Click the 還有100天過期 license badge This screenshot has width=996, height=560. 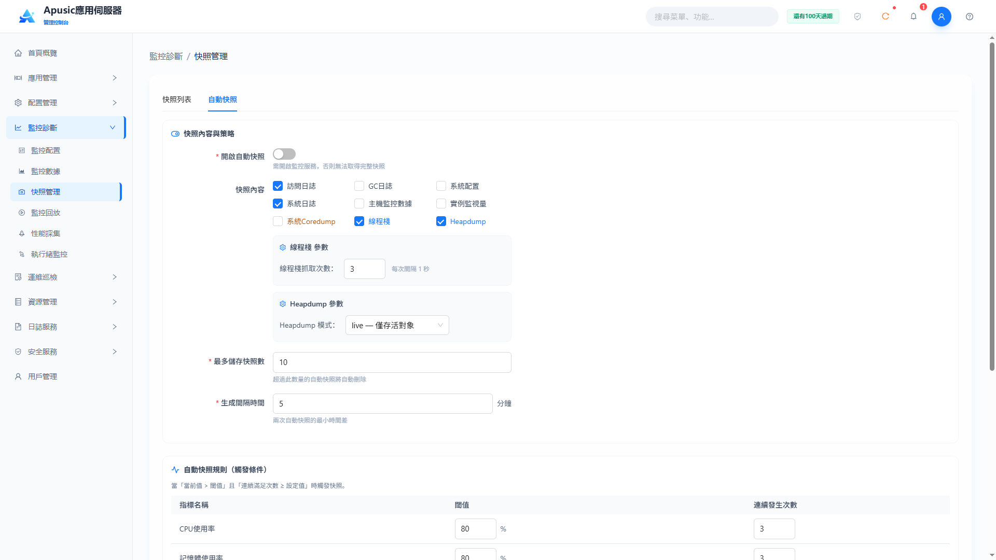tap(813, 17)
